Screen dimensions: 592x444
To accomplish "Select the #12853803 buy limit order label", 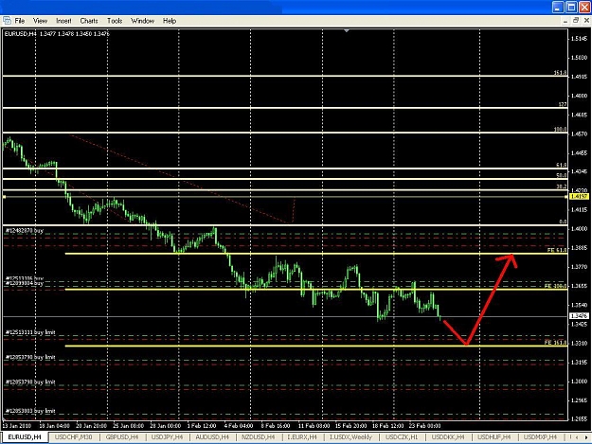I will [30, 411].
